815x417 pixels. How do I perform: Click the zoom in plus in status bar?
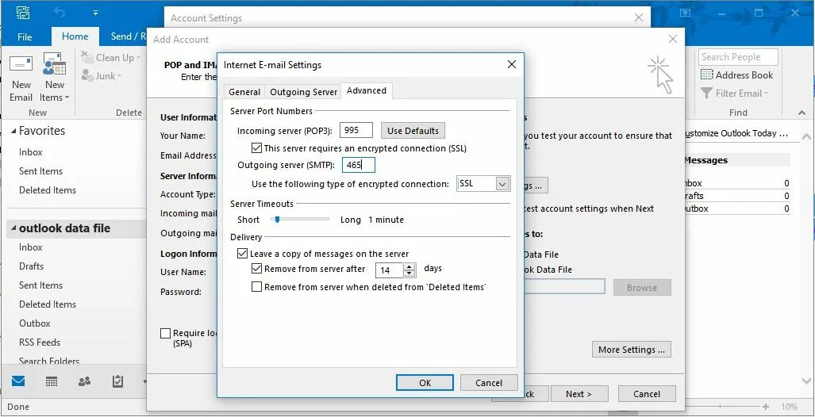click(766, 407)
